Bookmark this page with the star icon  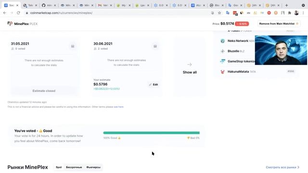[219, 13]
